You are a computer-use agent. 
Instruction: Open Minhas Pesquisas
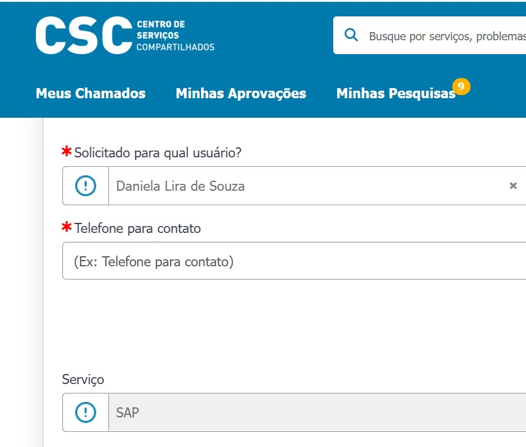(396, 93)
